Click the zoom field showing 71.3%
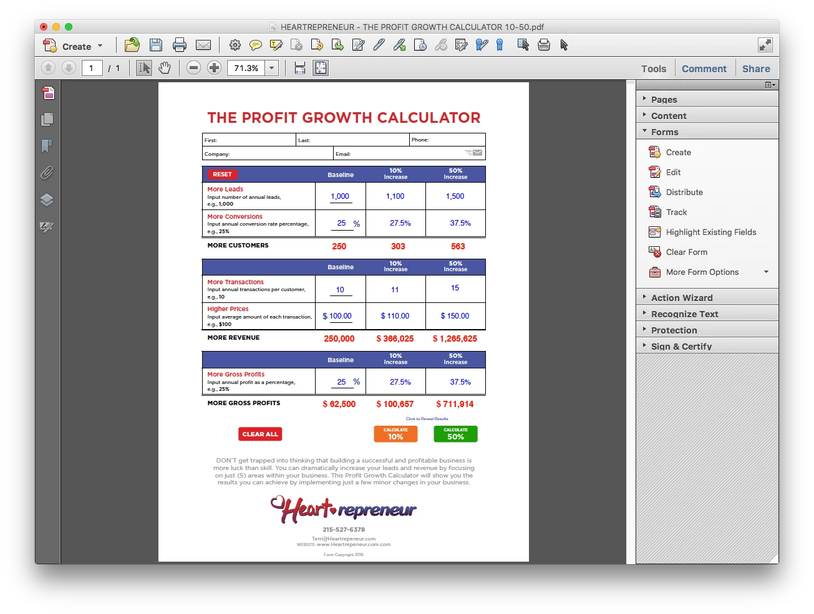 (x=246, y=68)
